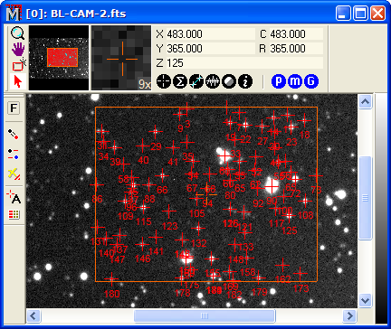Click the grayscale stretch bar at right
This screenshot has width=391, height=329.
381,209
